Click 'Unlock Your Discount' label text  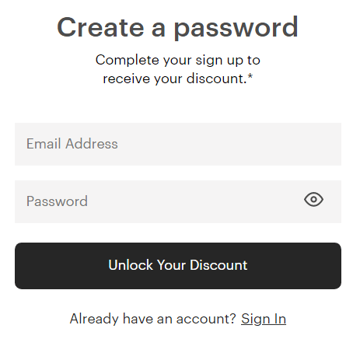[178, 265]
